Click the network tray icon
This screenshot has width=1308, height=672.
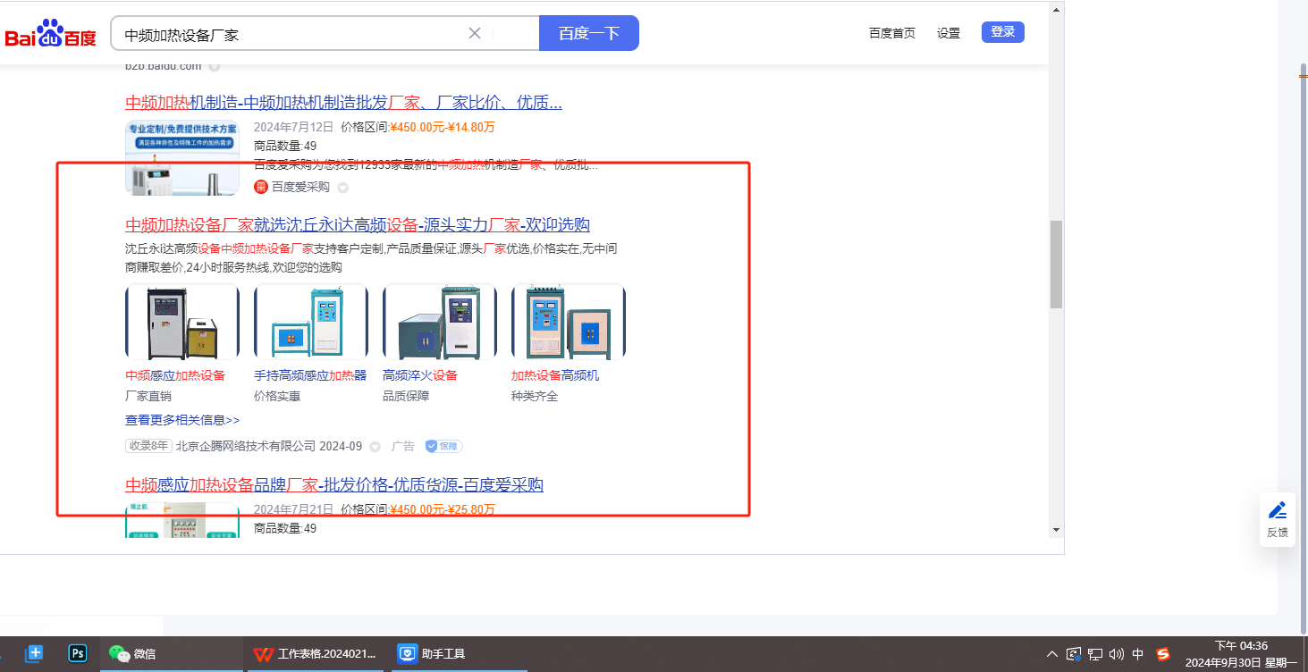click(1095, 654)
